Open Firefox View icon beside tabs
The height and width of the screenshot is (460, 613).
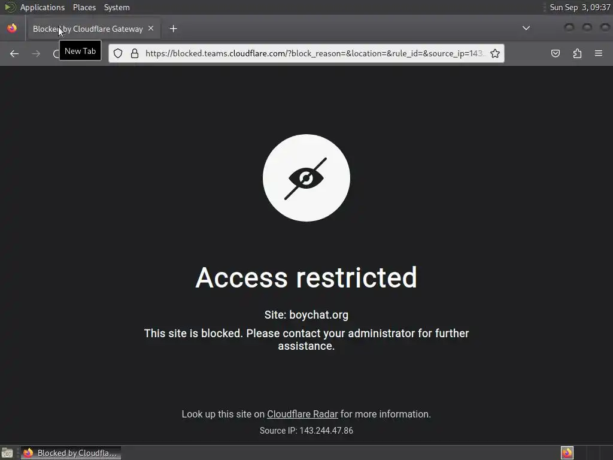coord(12,28)
